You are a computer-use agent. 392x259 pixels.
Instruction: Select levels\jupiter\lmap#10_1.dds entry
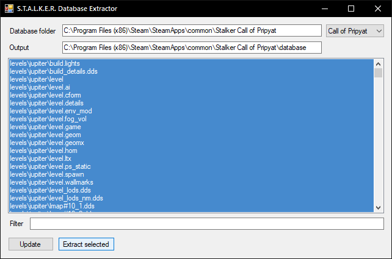tap(192, 206)
